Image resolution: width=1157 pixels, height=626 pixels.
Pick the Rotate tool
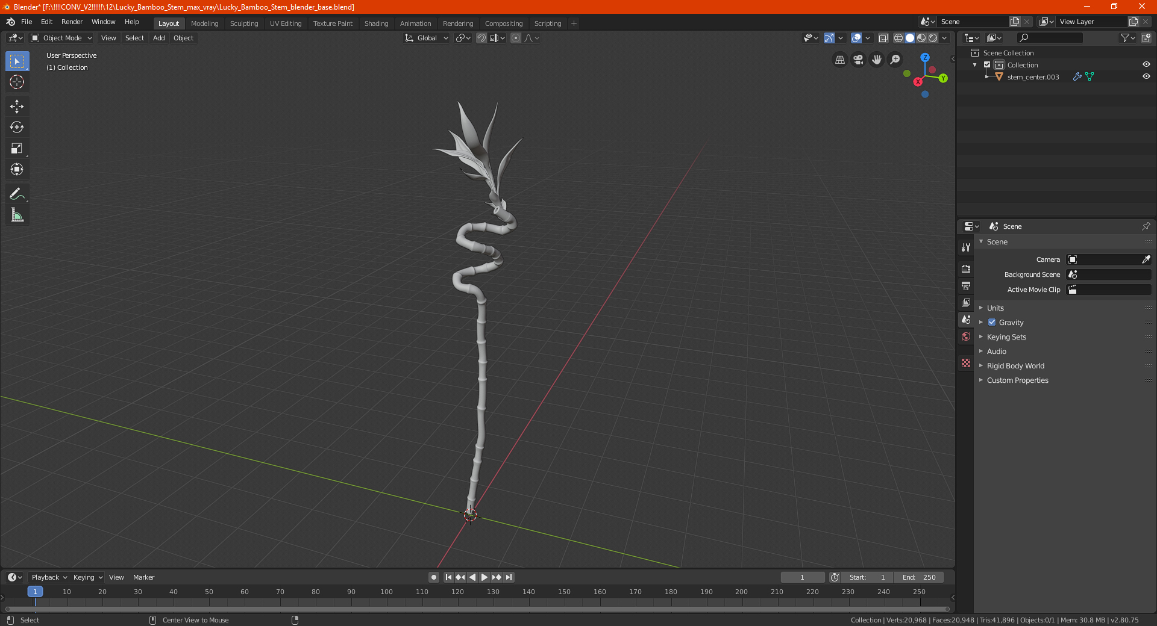click(x=17, y=127)
